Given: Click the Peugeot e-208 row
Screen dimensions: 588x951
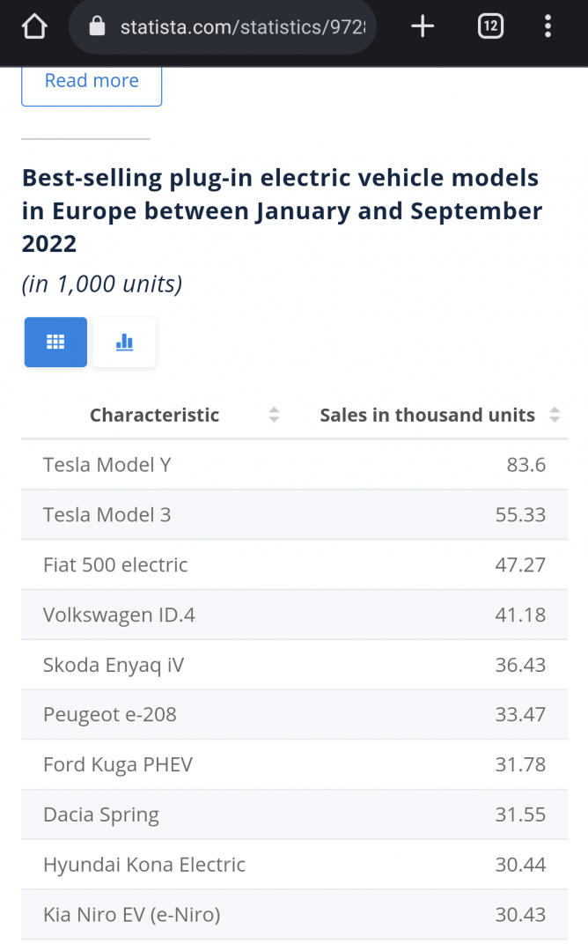Looking at the screenshot, I should point(294,714).
